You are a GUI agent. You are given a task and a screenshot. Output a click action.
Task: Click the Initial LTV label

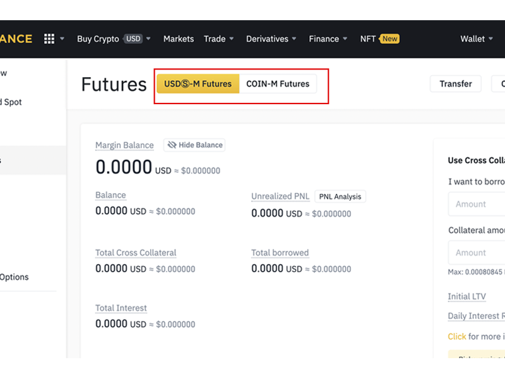pyautogui.click(x=466, y=296)
